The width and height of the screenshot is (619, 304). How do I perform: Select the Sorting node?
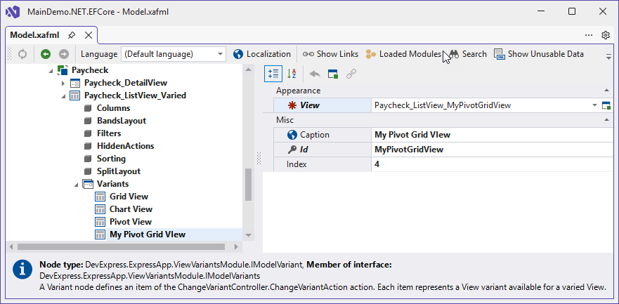(111, 159)
